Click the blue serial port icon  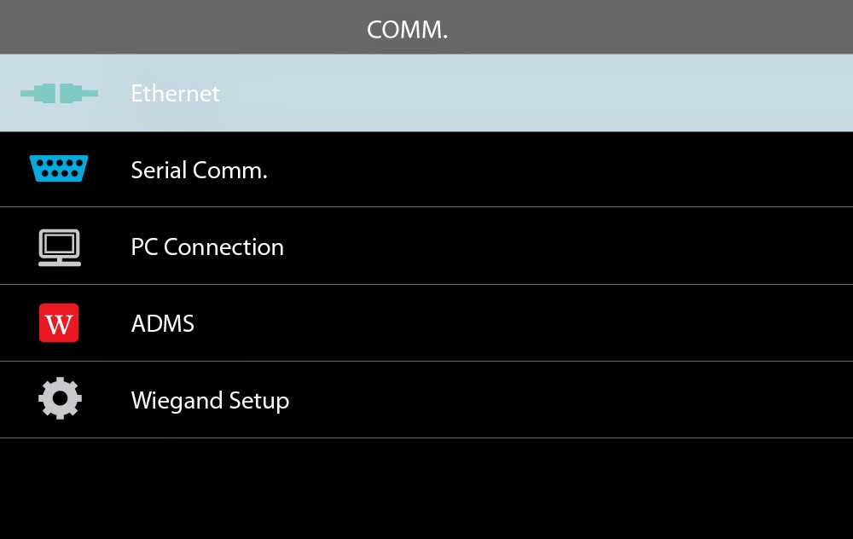58,169
